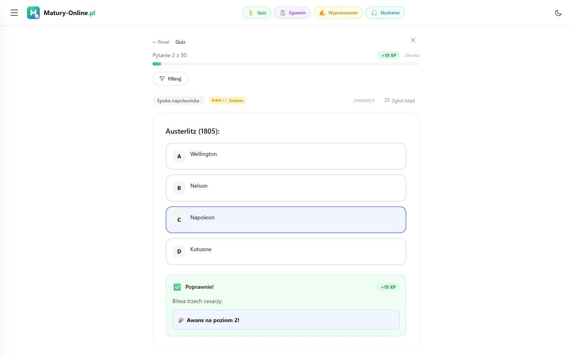Image resolution: width=572 pixels, height=357 pixels.
Task: Choose answer B, Nelson
Action: tap(286, 188)
